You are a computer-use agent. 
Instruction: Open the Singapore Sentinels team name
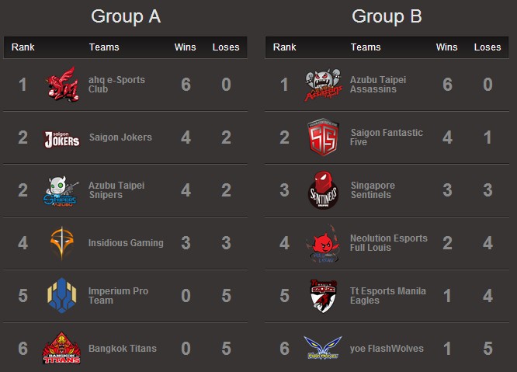[x=383, y=190]
